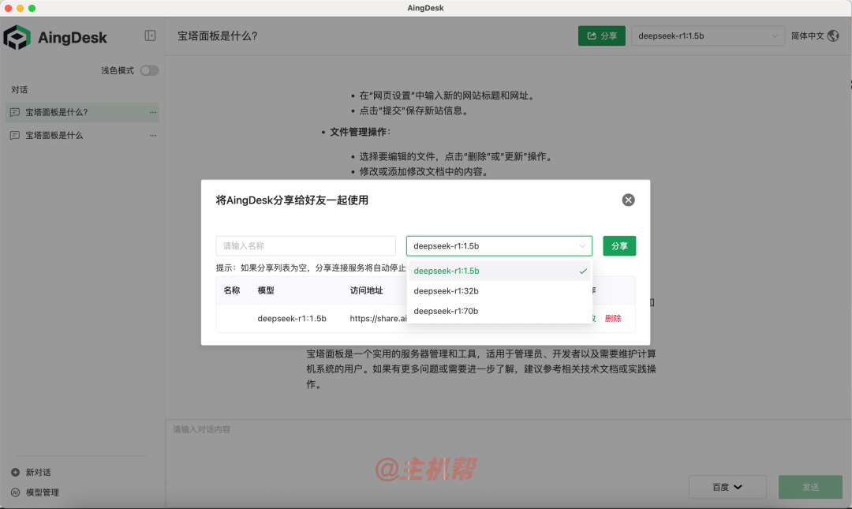The width and height of the screenshot is (852, 509).
Task: Click the bold 文件管理操作 bullet heading
Action: 361,132
